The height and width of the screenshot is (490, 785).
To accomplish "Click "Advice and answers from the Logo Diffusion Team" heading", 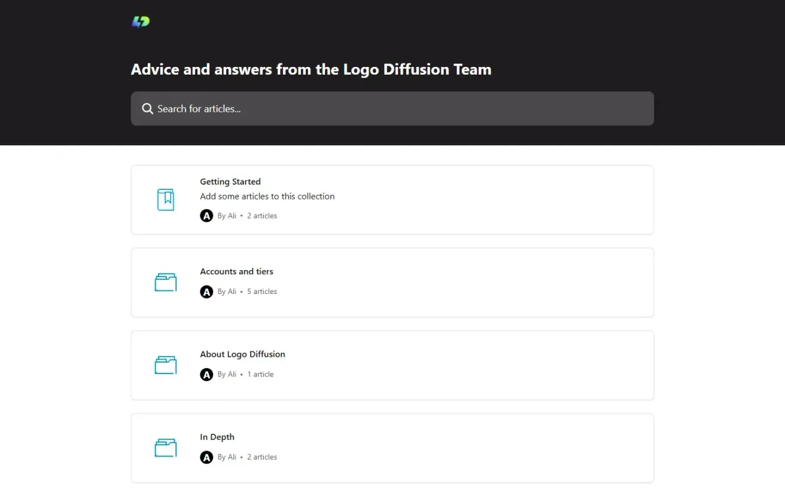I will (x=311, y=69).
